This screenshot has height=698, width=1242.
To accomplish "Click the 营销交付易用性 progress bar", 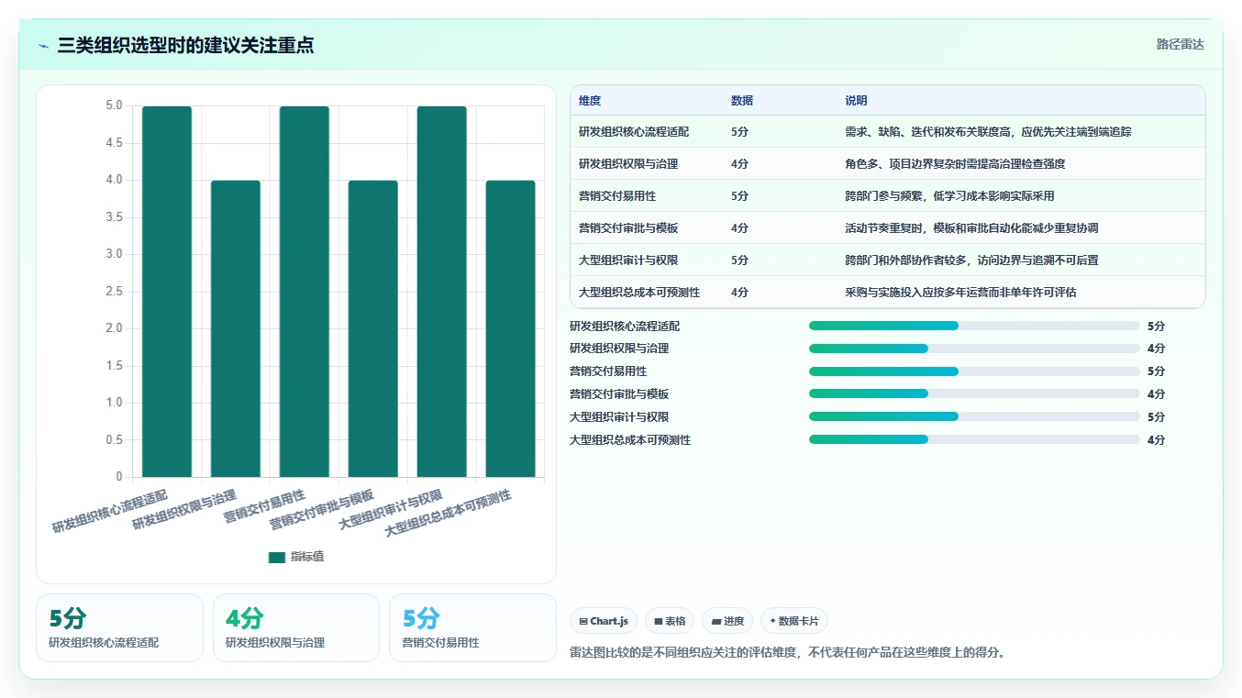I will pos(974,371).
